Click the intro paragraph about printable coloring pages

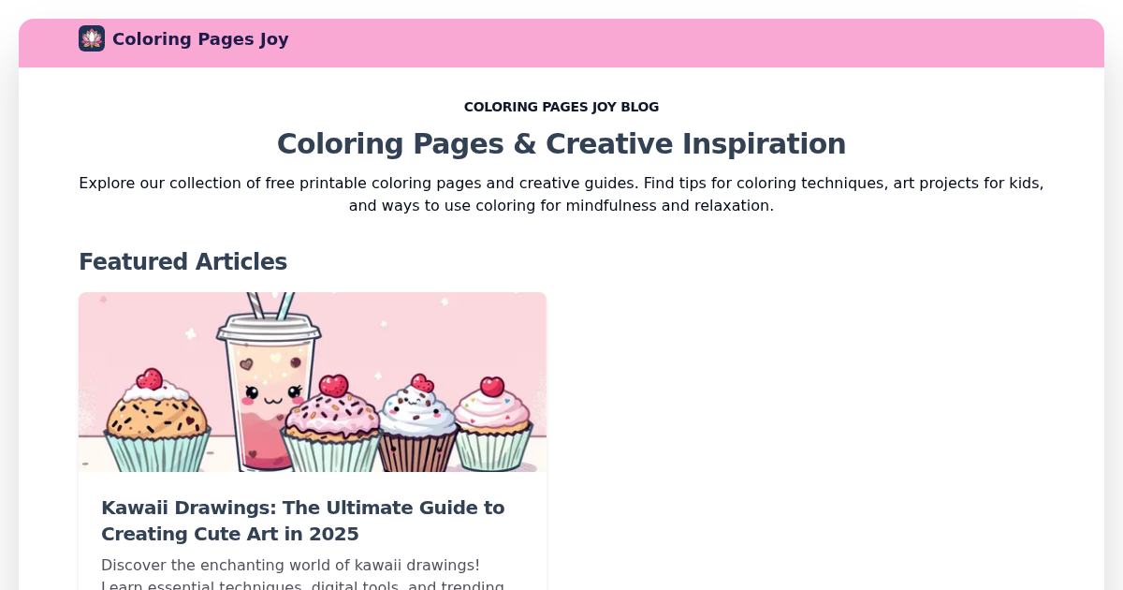pos(561,194)
